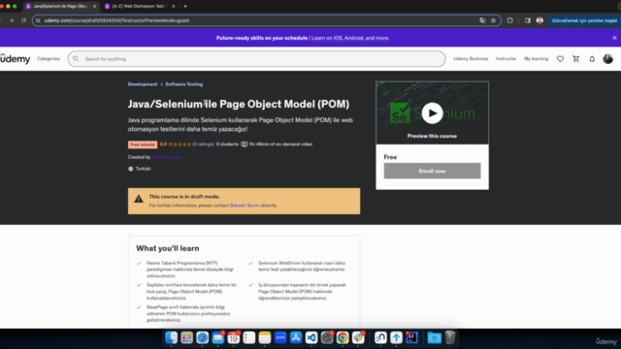Open Calendar from the Dock
Viewport: 621px width, 349px height.
click(x=233, y=337)
